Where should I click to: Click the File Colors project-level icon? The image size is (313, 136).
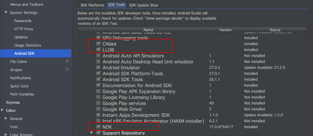coord(67,61)
